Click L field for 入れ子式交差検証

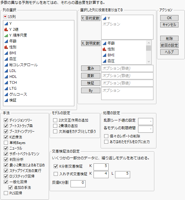[123, 175]
